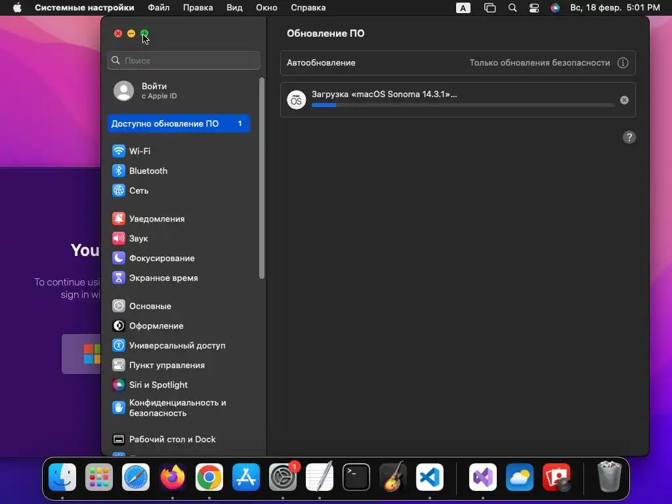Open Пункт управления settings

(x=178, y=365)
